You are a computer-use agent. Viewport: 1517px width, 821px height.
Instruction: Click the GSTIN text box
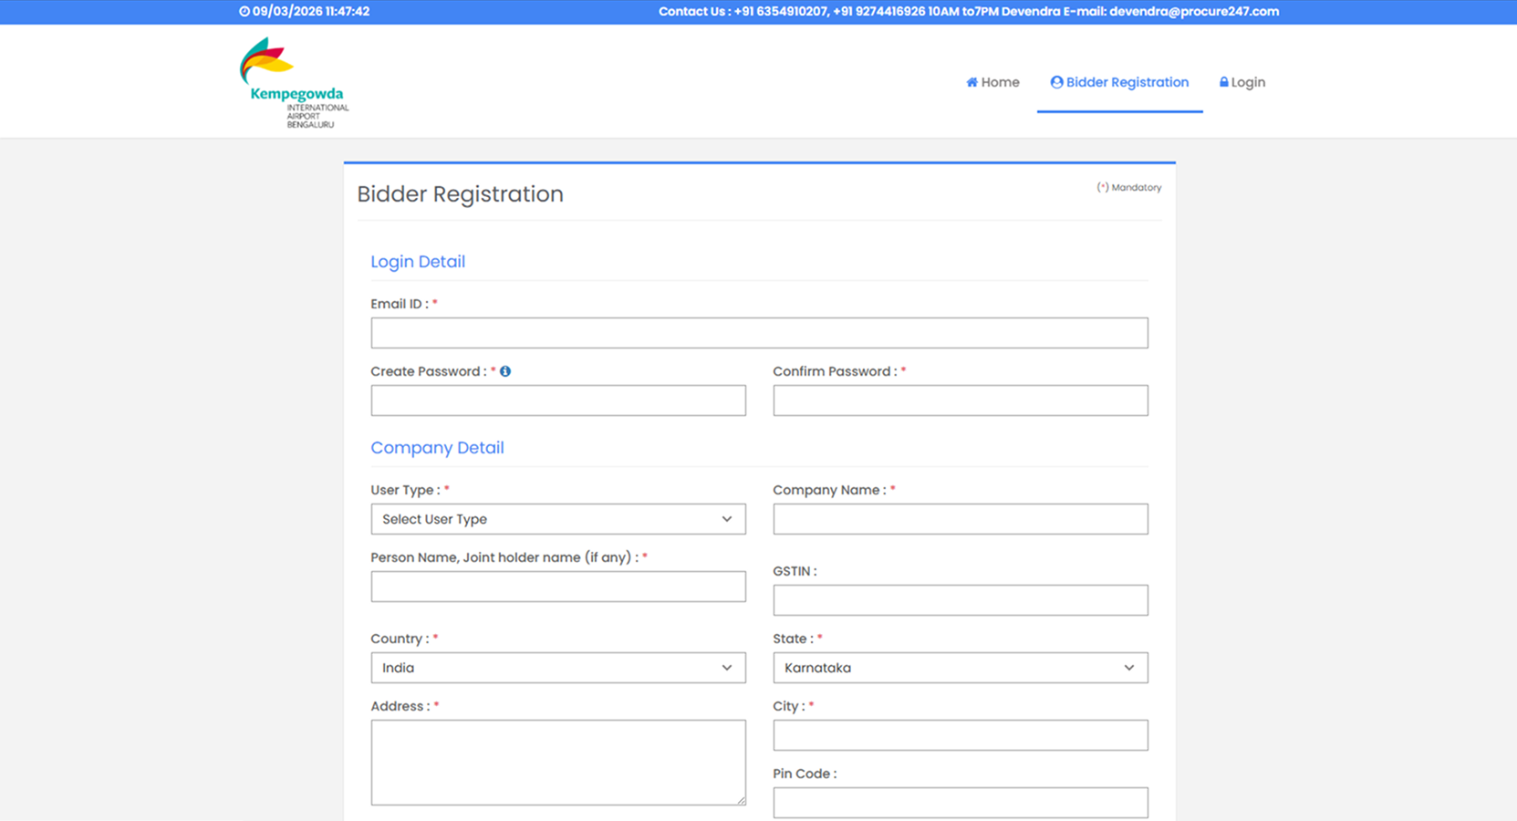click(x=960, y=600)
